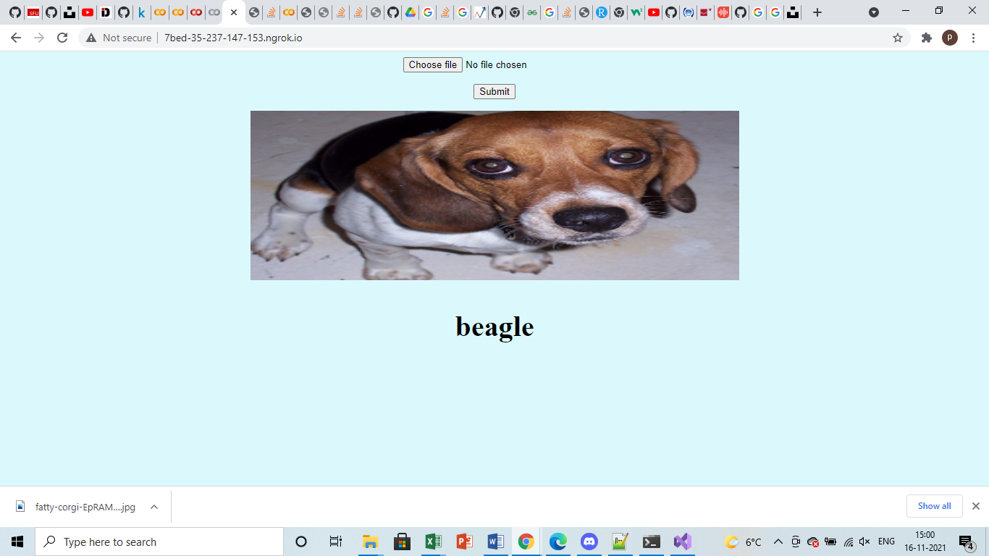Viewport: 989px width, 556px height.
Task: Switch to the first GitHub tab
Action: [14, 12]
